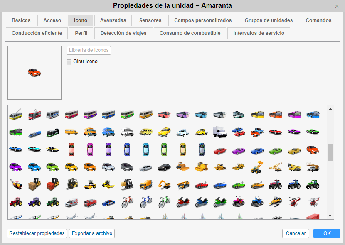
Task: Open the Campos personalizados tab
Action: [x=203, y=20]
